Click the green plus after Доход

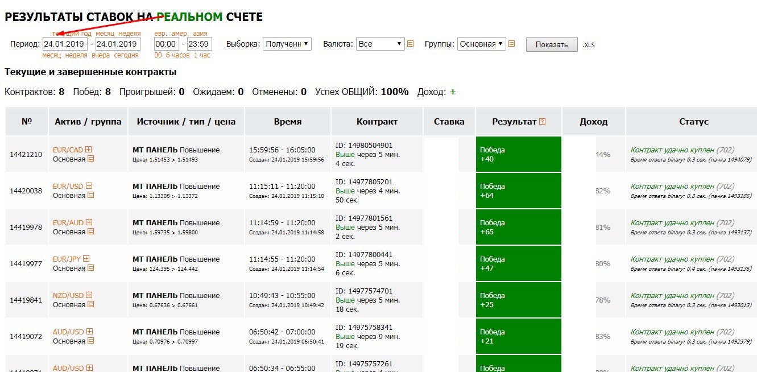(x=453, y=92)
